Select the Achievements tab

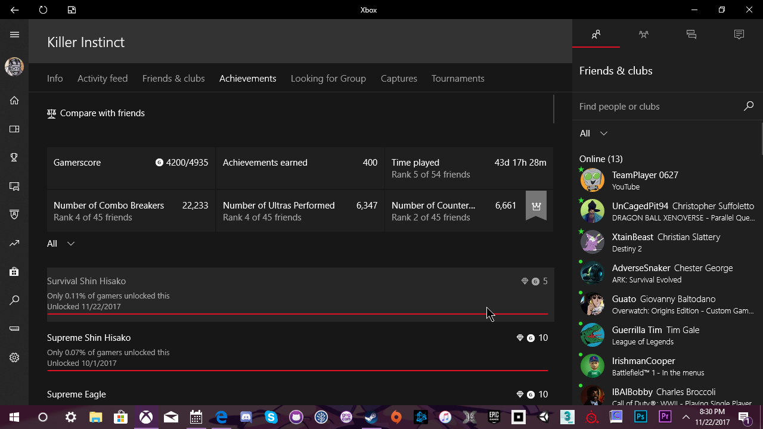pyautogui.click(x=248, y=78)
